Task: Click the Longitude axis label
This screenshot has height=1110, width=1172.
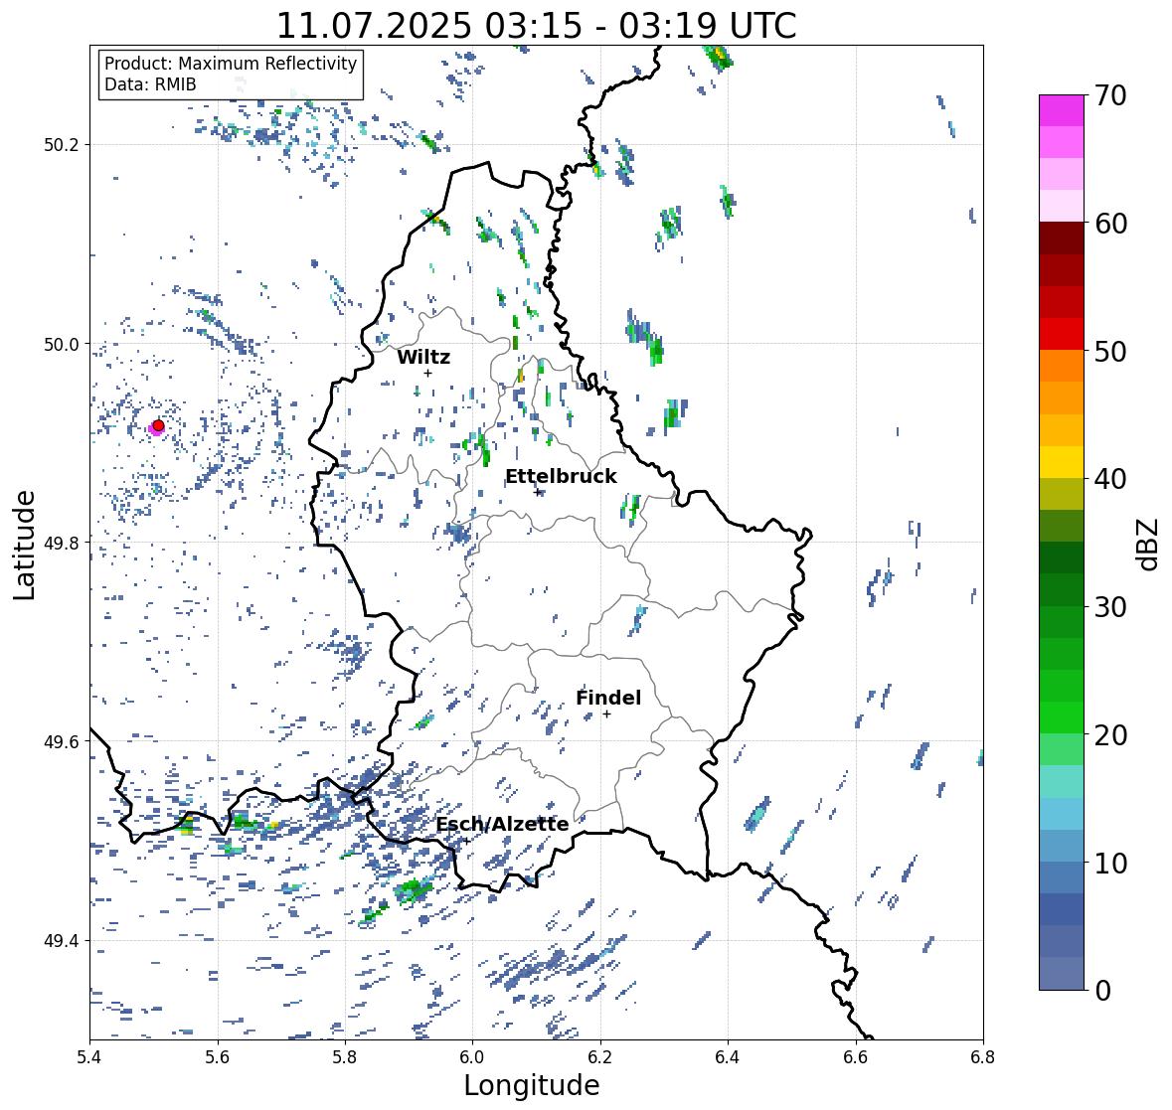Action: coord(532,1085)
